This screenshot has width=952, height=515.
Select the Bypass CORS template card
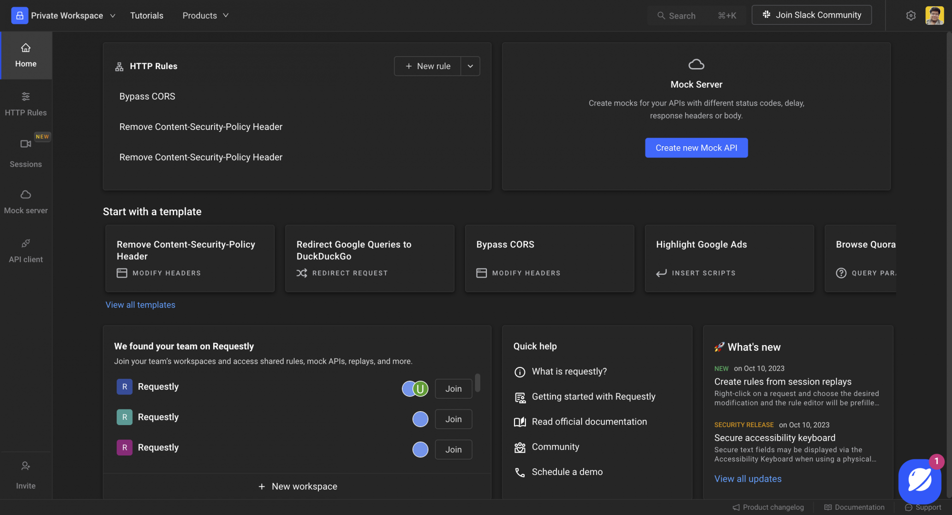tap(549, 258)
